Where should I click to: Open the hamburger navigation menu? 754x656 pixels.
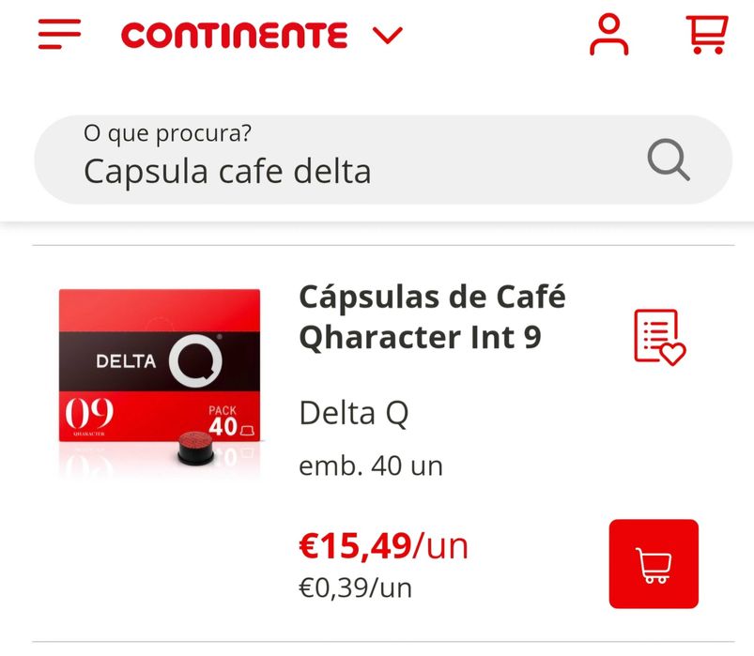point(59,36)
